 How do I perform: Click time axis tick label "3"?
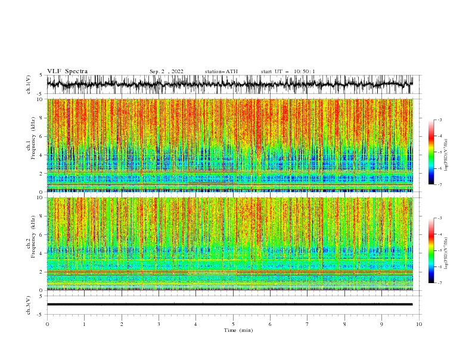pyautogui.click(x=159, y=324)
